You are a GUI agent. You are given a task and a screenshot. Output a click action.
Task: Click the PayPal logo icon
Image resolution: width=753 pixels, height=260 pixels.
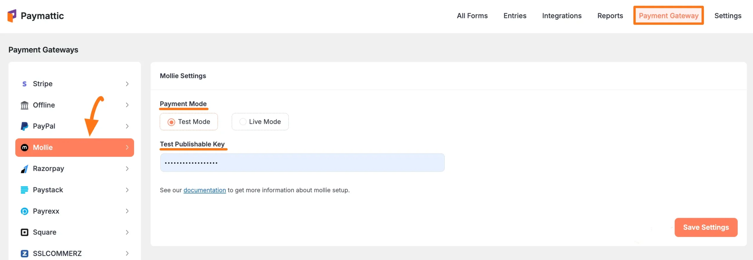coord(24,126)
